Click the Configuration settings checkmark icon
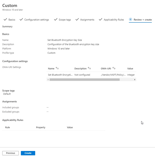The height and width of the screenshot is (156, 155). [x=21, y=19]
